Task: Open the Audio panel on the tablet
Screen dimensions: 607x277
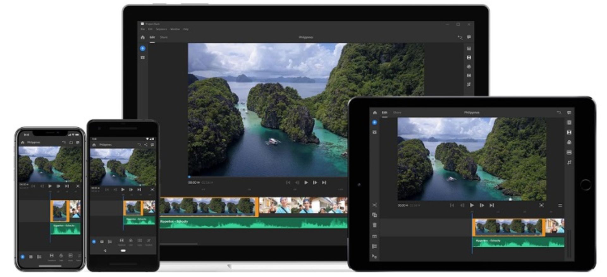Action: click(x=569, y=152)
